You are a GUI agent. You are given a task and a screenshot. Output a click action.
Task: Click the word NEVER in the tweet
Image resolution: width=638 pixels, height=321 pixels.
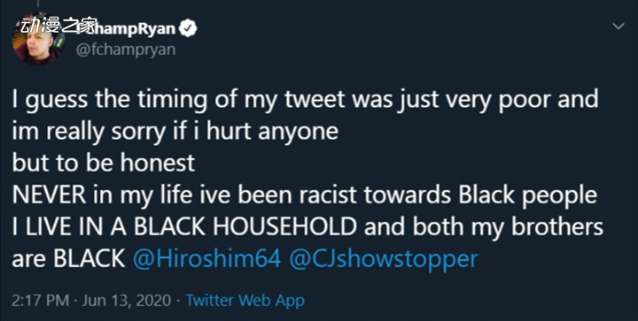click(x=49, y=195)
